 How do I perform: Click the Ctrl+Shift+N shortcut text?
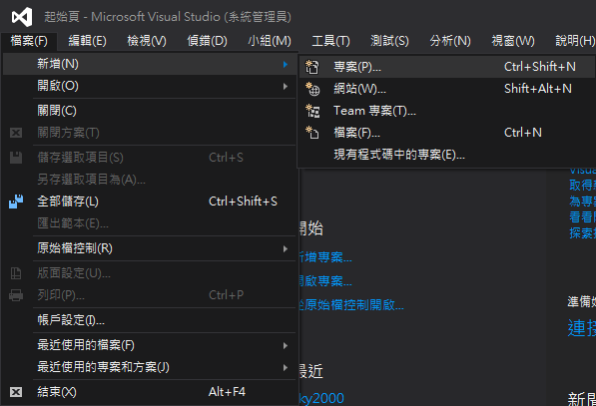540,67
